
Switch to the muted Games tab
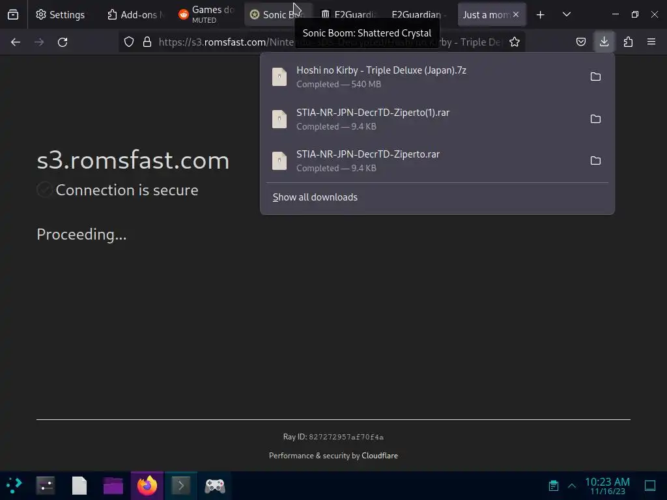[206, 14]
